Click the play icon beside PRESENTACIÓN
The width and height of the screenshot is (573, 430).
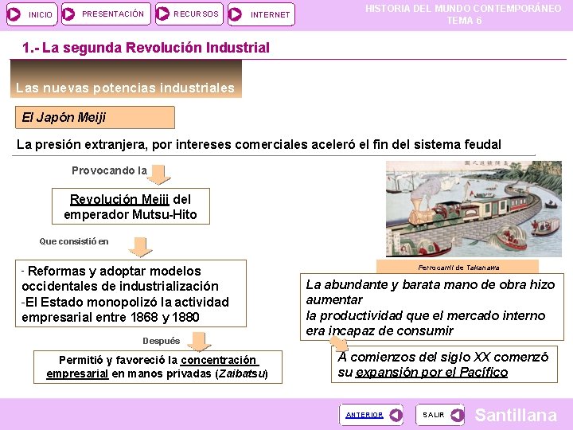pos(68,14)
